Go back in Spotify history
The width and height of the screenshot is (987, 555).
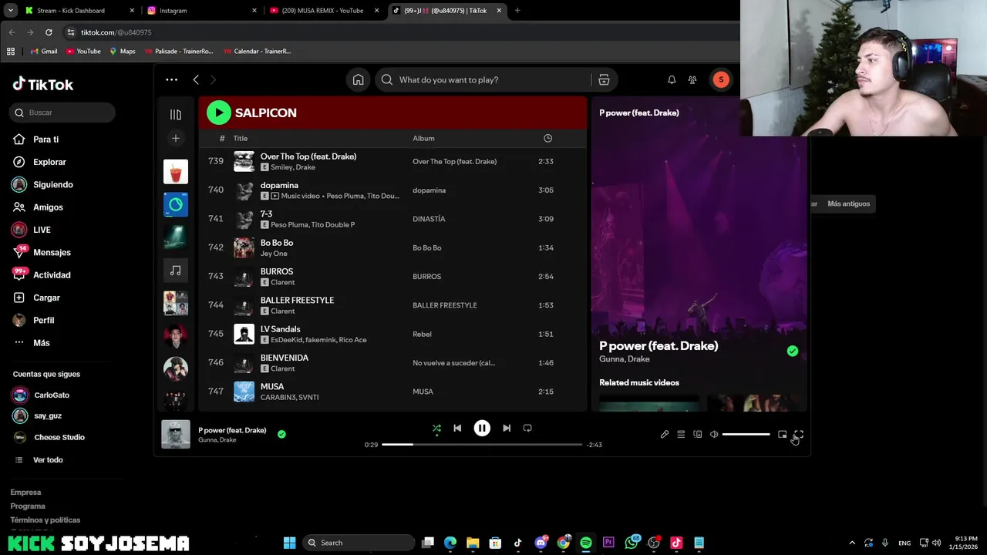tap(196, 79)
